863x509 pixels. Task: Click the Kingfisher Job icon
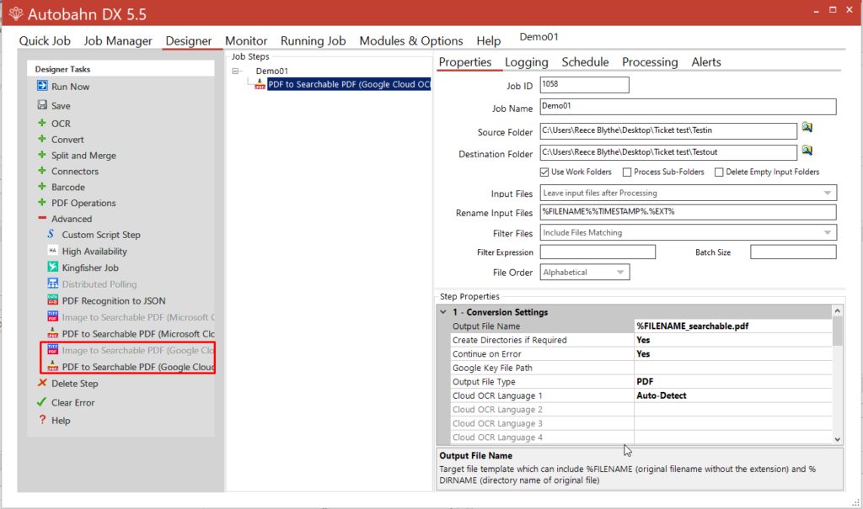click(x=52, y=268)
